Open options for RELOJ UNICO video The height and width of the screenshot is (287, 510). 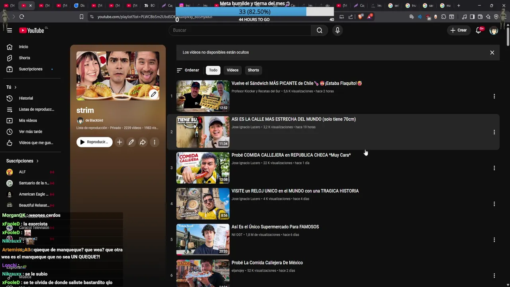point(494,204)
